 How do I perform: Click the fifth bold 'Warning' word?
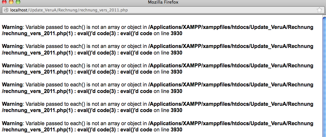point(12,104)
